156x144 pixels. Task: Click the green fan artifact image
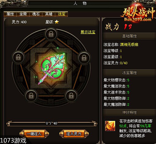51,69
